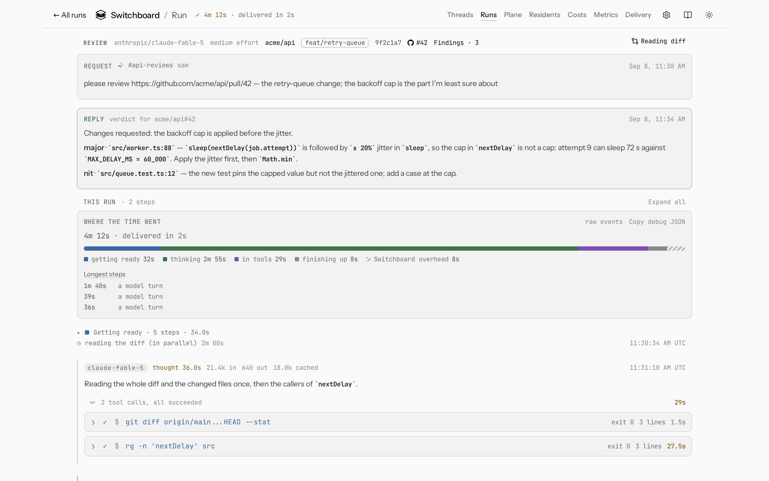Click the blue getting ready legend square
This screenshot has height=481, width=769.
point(86,259)
